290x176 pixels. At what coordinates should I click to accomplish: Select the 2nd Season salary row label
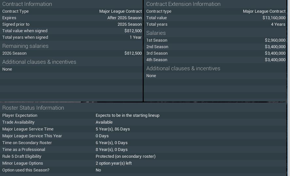click(x=157, y=47)
